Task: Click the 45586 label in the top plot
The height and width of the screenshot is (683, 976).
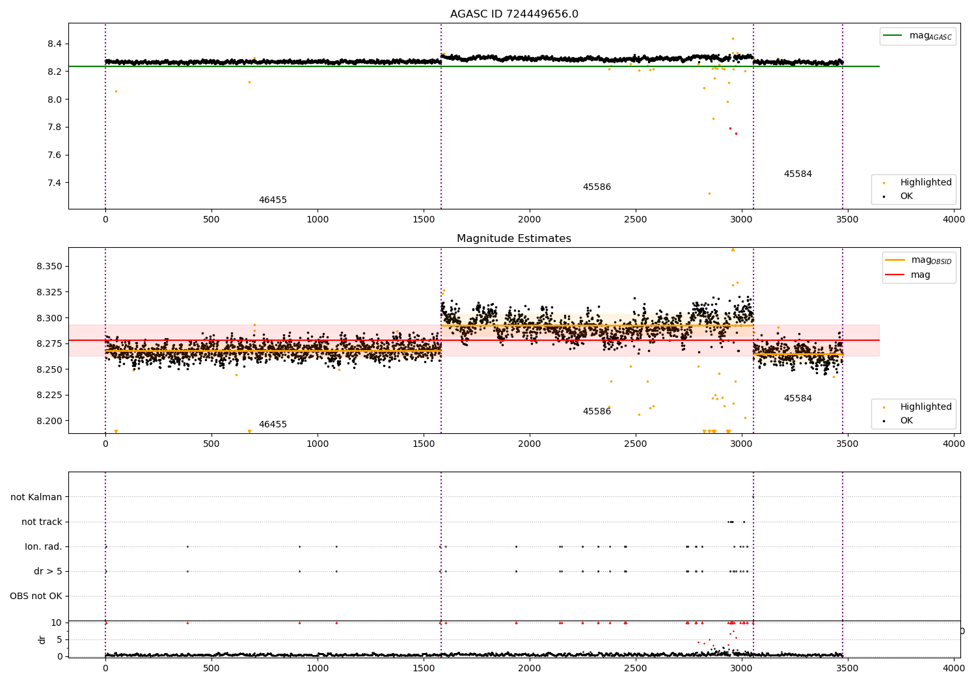Action: coord(597,187)
